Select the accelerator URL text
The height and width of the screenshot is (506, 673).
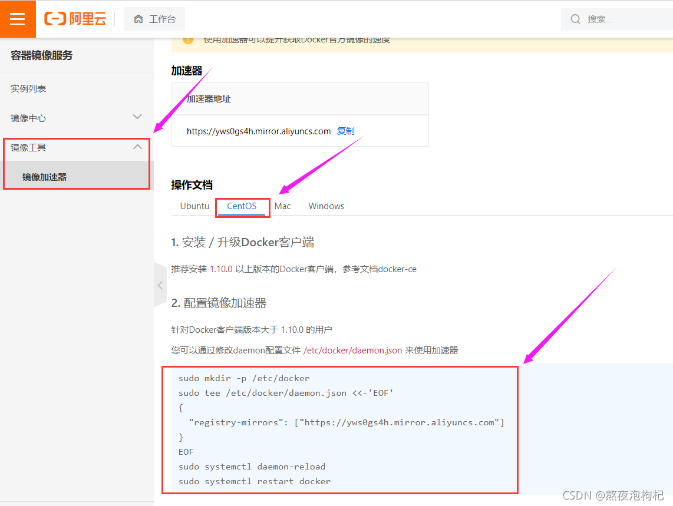(x=258, y=131)
